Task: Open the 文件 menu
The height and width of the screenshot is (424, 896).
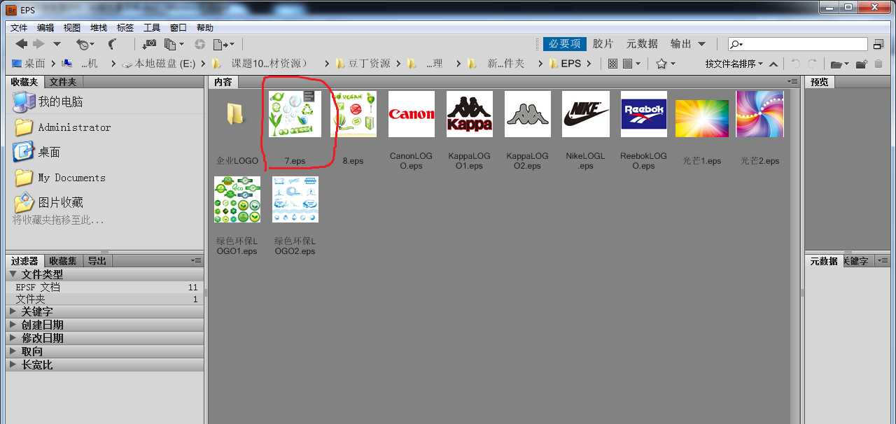Action: point(19,27)
